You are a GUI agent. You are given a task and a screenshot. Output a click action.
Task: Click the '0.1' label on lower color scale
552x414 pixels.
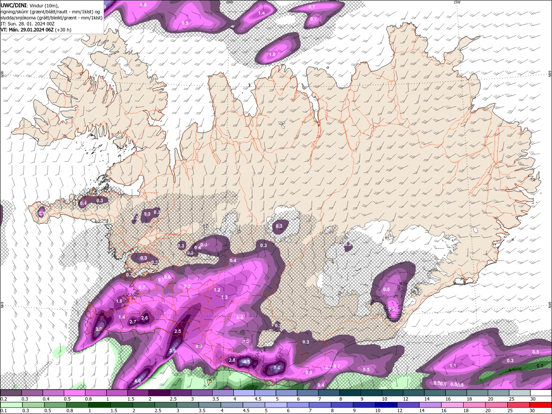(x=3, y=411)
